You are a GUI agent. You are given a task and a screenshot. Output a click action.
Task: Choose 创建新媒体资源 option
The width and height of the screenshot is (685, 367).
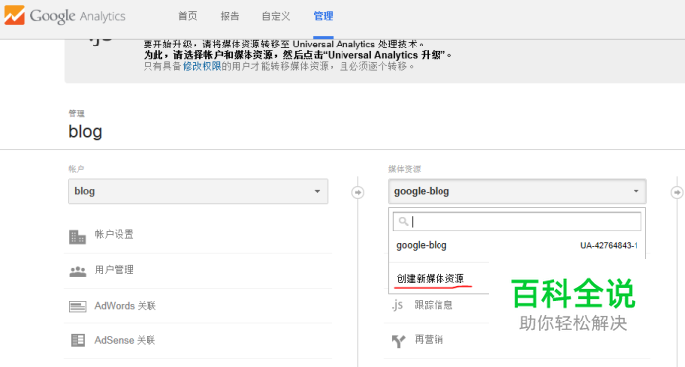[431, 278]
